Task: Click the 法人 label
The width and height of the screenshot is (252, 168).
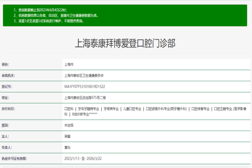Action: click(x=5, y=136)
